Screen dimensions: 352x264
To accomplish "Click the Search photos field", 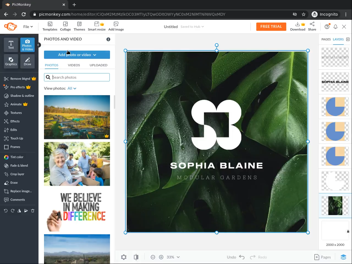I will click(x=80, y=77).
